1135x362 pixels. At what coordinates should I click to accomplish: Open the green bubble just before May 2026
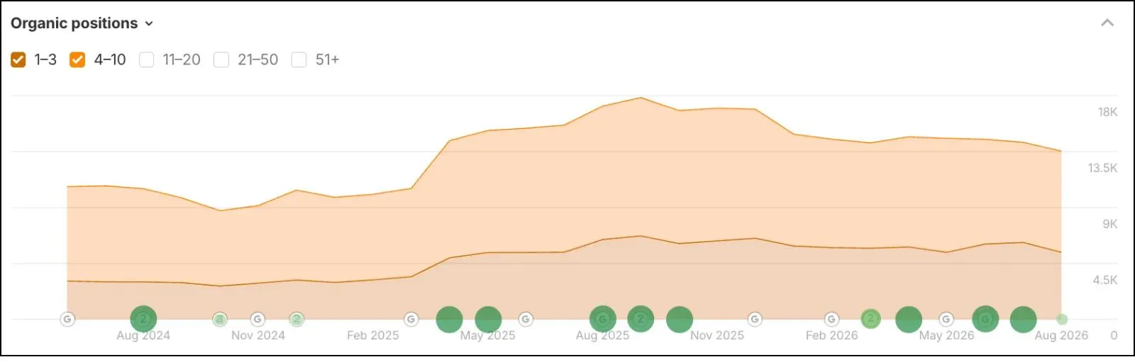(x=909, y=319)
